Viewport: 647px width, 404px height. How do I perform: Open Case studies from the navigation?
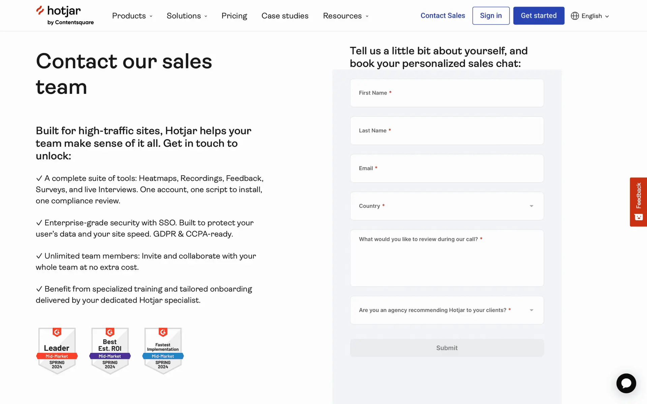[285, 16]
